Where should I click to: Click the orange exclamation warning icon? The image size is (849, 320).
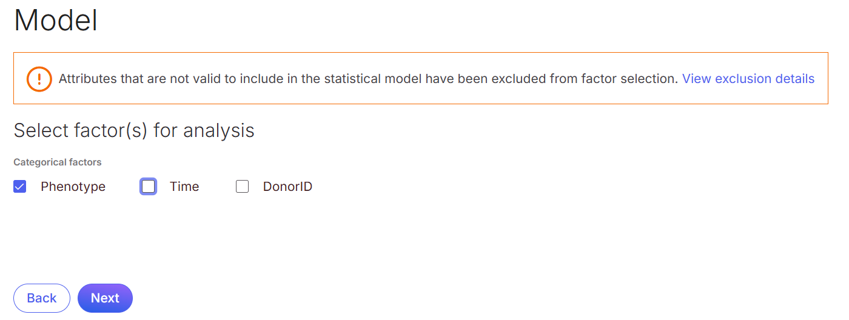pyautogui.click(x=39, y=79)
